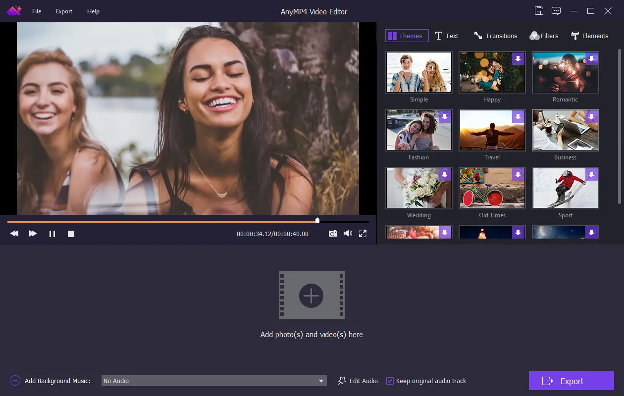Pause the video playback
This screenshot has width=624, height=396.
click(52, 234)
